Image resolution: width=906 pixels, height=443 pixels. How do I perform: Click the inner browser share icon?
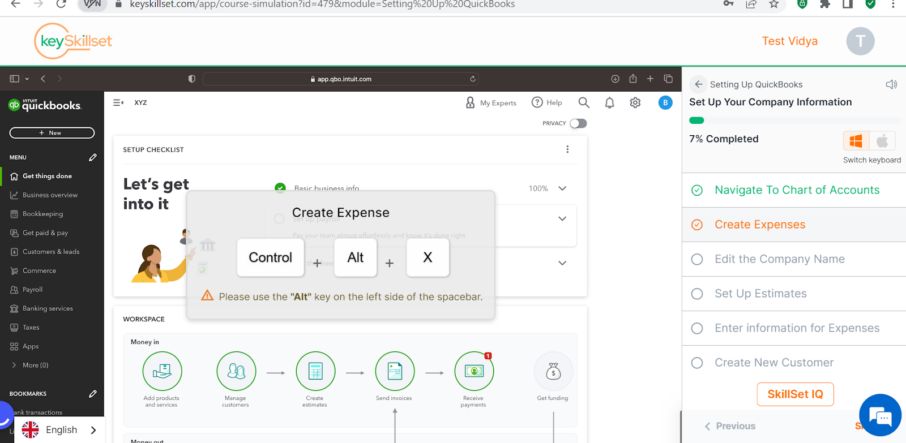(x=633, y=79)
